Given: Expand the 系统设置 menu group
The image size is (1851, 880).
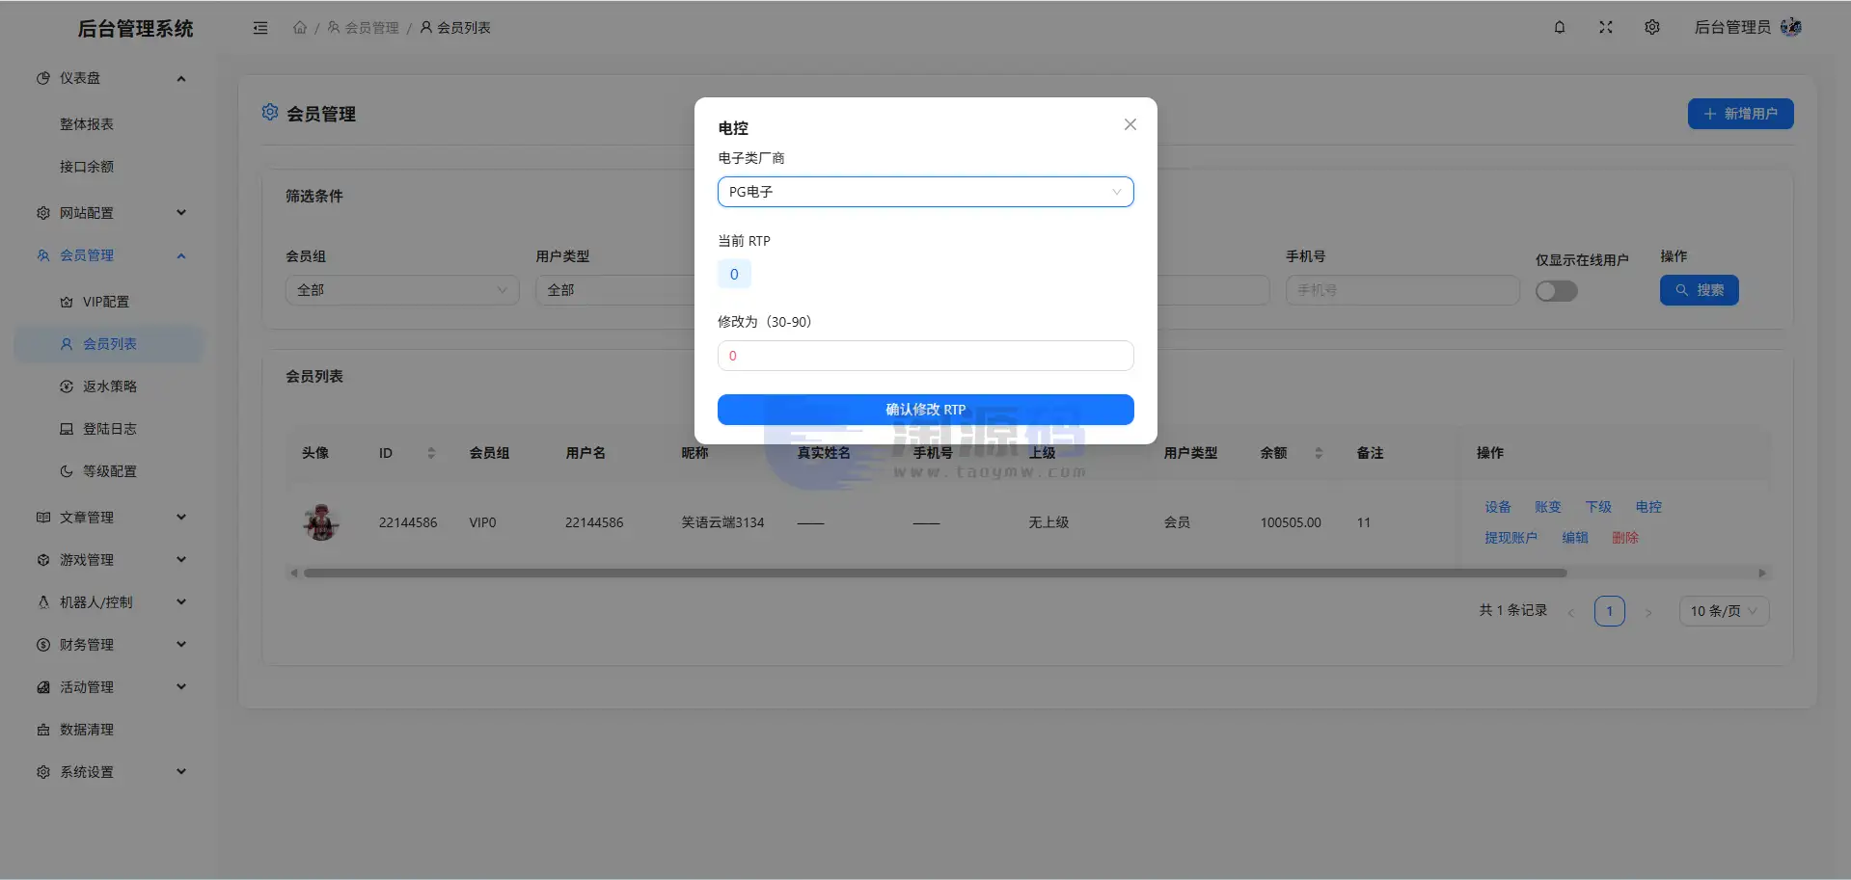Looking at the screenshot, I should click(x=110, y=772).
